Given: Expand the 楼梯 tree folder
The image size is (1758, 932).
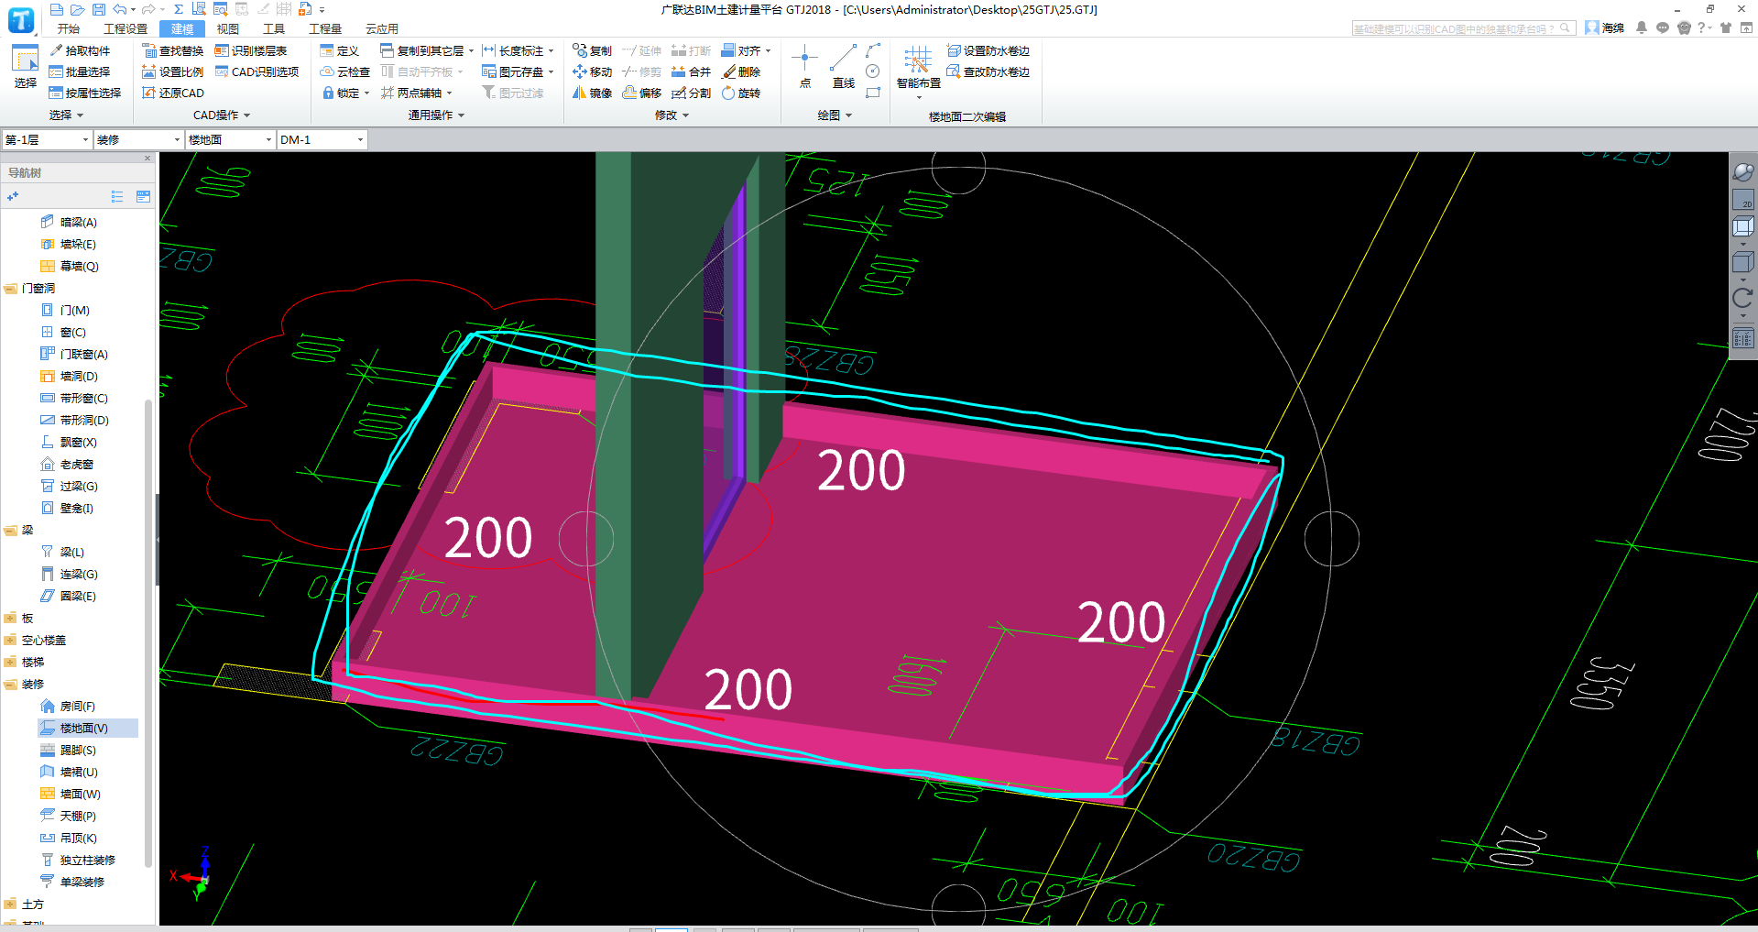Looking at the screenshot, I should 10,663.
